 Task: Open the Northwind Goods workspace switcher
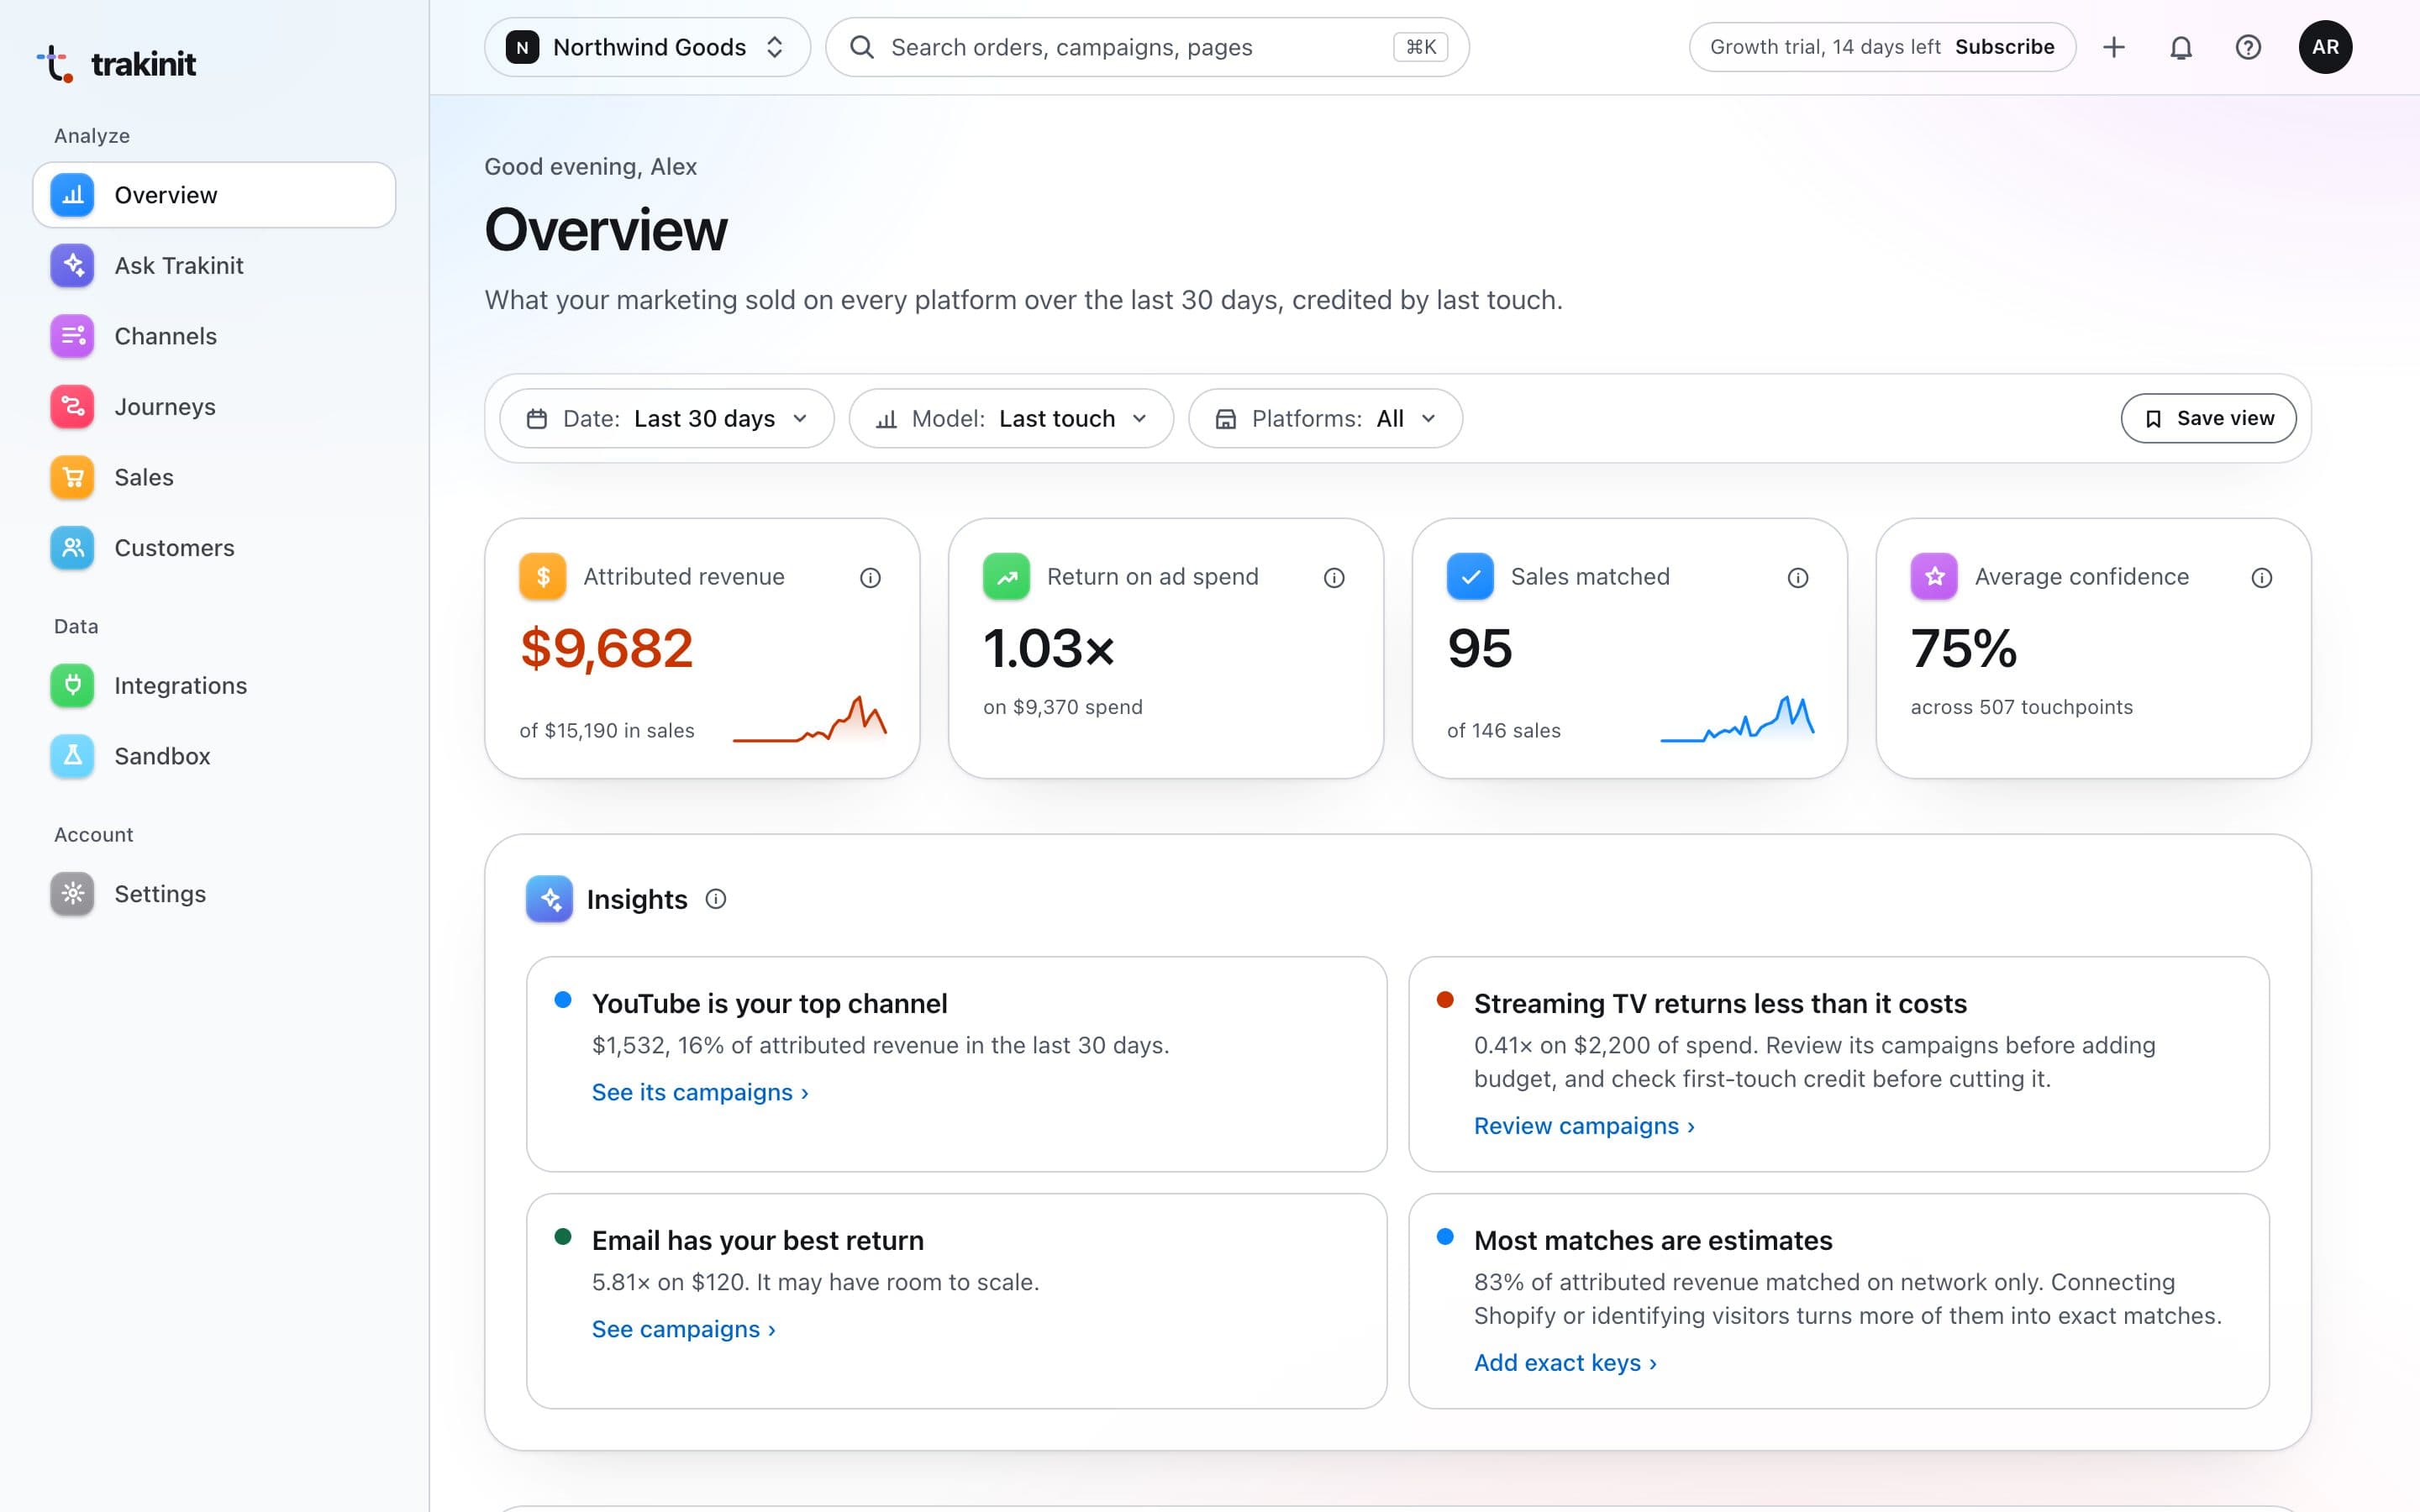pyautogui.click(x=647, y=47)
